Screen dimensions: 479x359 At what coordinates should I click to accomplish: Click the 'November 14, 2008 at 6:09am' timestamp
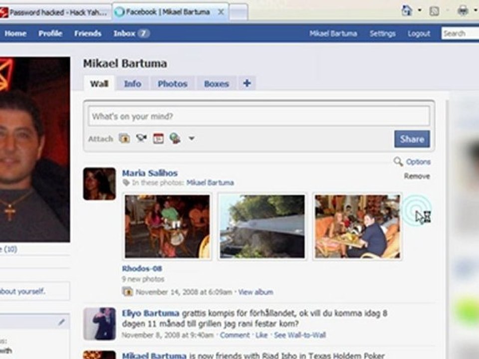pyautogui.click(x=184, y=292)
